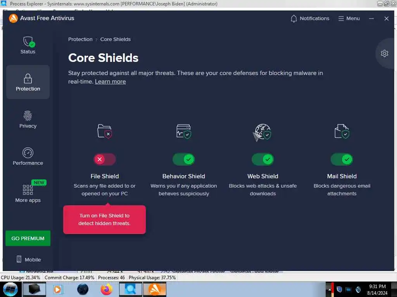Open the Avast Menu
Screen dimensions: 397x297
(x=349, y=19)
